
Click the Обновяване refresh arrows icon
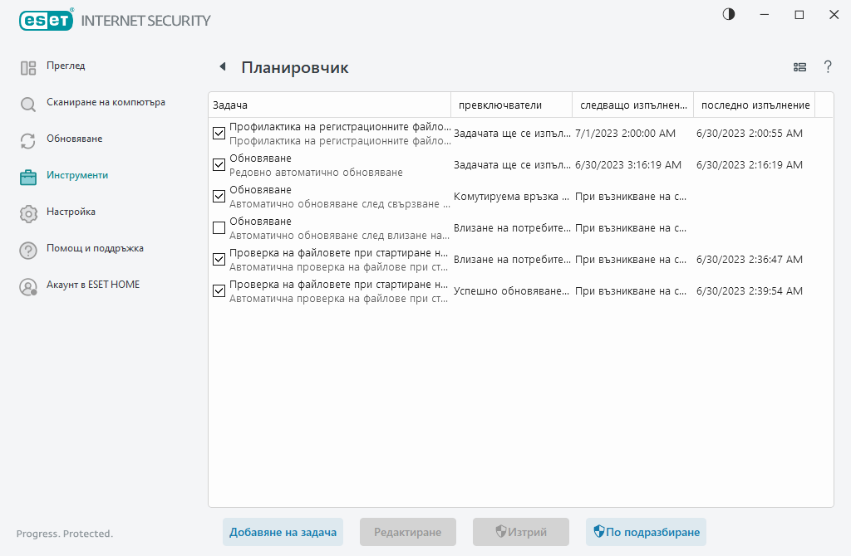pos(28,141)
